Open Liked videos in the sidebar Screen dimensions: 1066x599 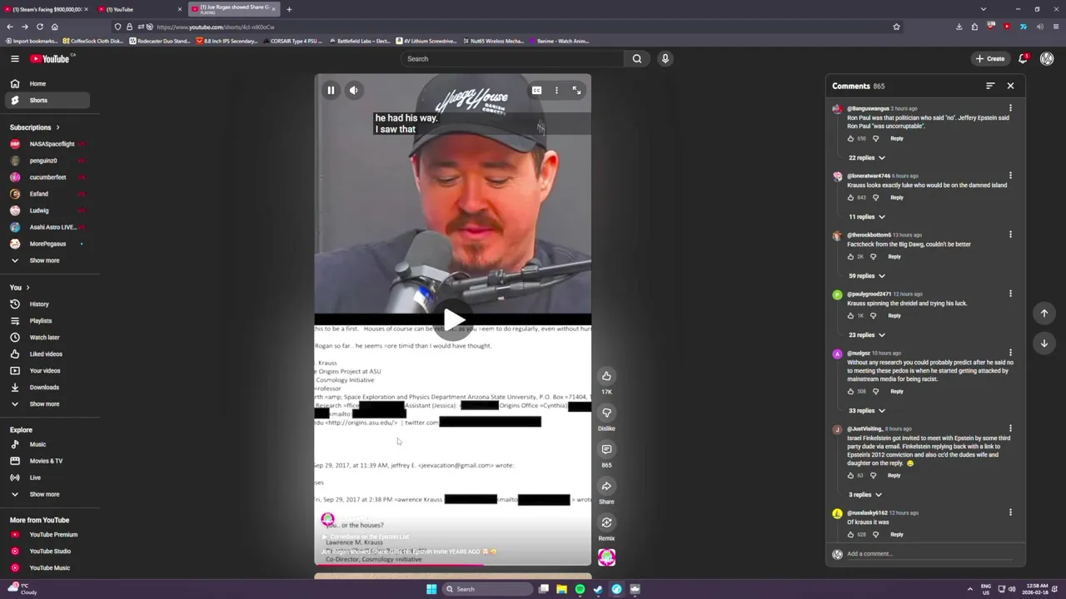coord(47,354)
